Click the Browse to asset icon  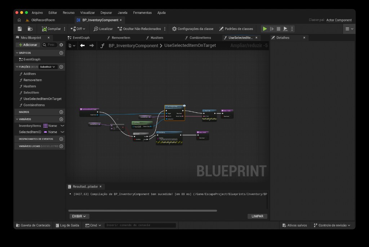[30, 29]
